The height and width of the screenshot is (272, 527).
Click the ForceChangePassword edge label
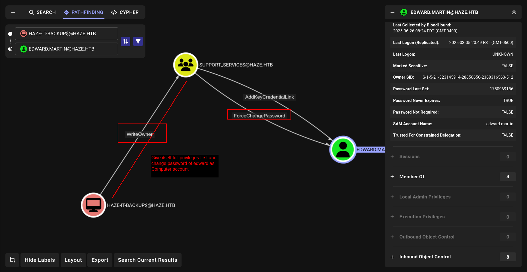tap(259, 116)
